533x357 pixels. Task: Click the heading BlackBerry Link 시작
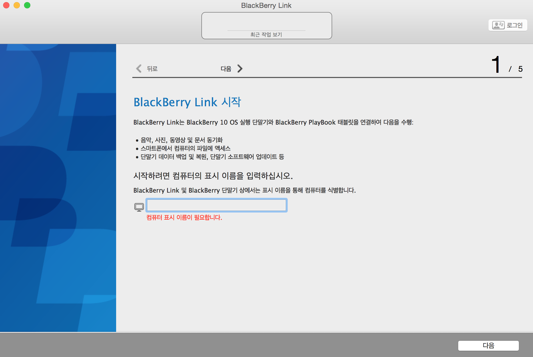[187, 102]
